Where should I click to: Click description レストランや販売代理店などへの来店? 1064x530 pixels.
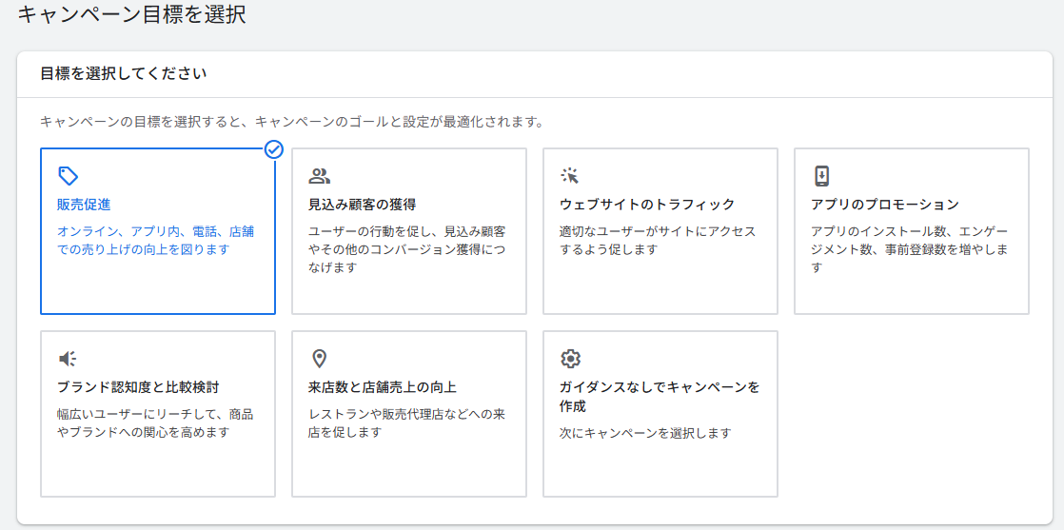click(406, 423)
